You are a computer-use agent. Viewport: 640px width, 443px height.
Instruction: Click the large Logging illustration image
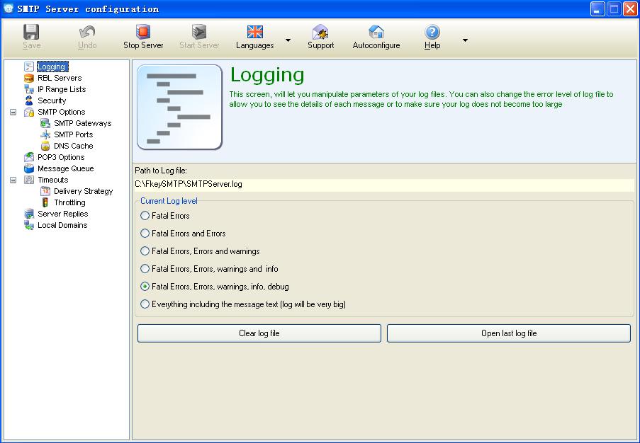coord(179,107)
